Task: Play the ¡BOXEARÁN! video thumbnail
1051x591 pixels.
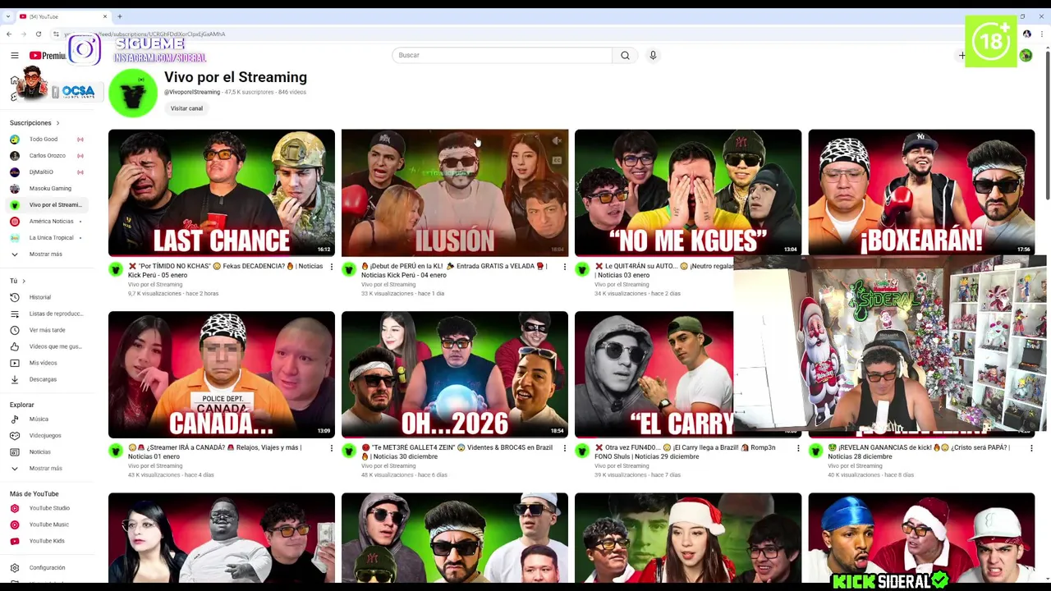Action: (921, 193)
